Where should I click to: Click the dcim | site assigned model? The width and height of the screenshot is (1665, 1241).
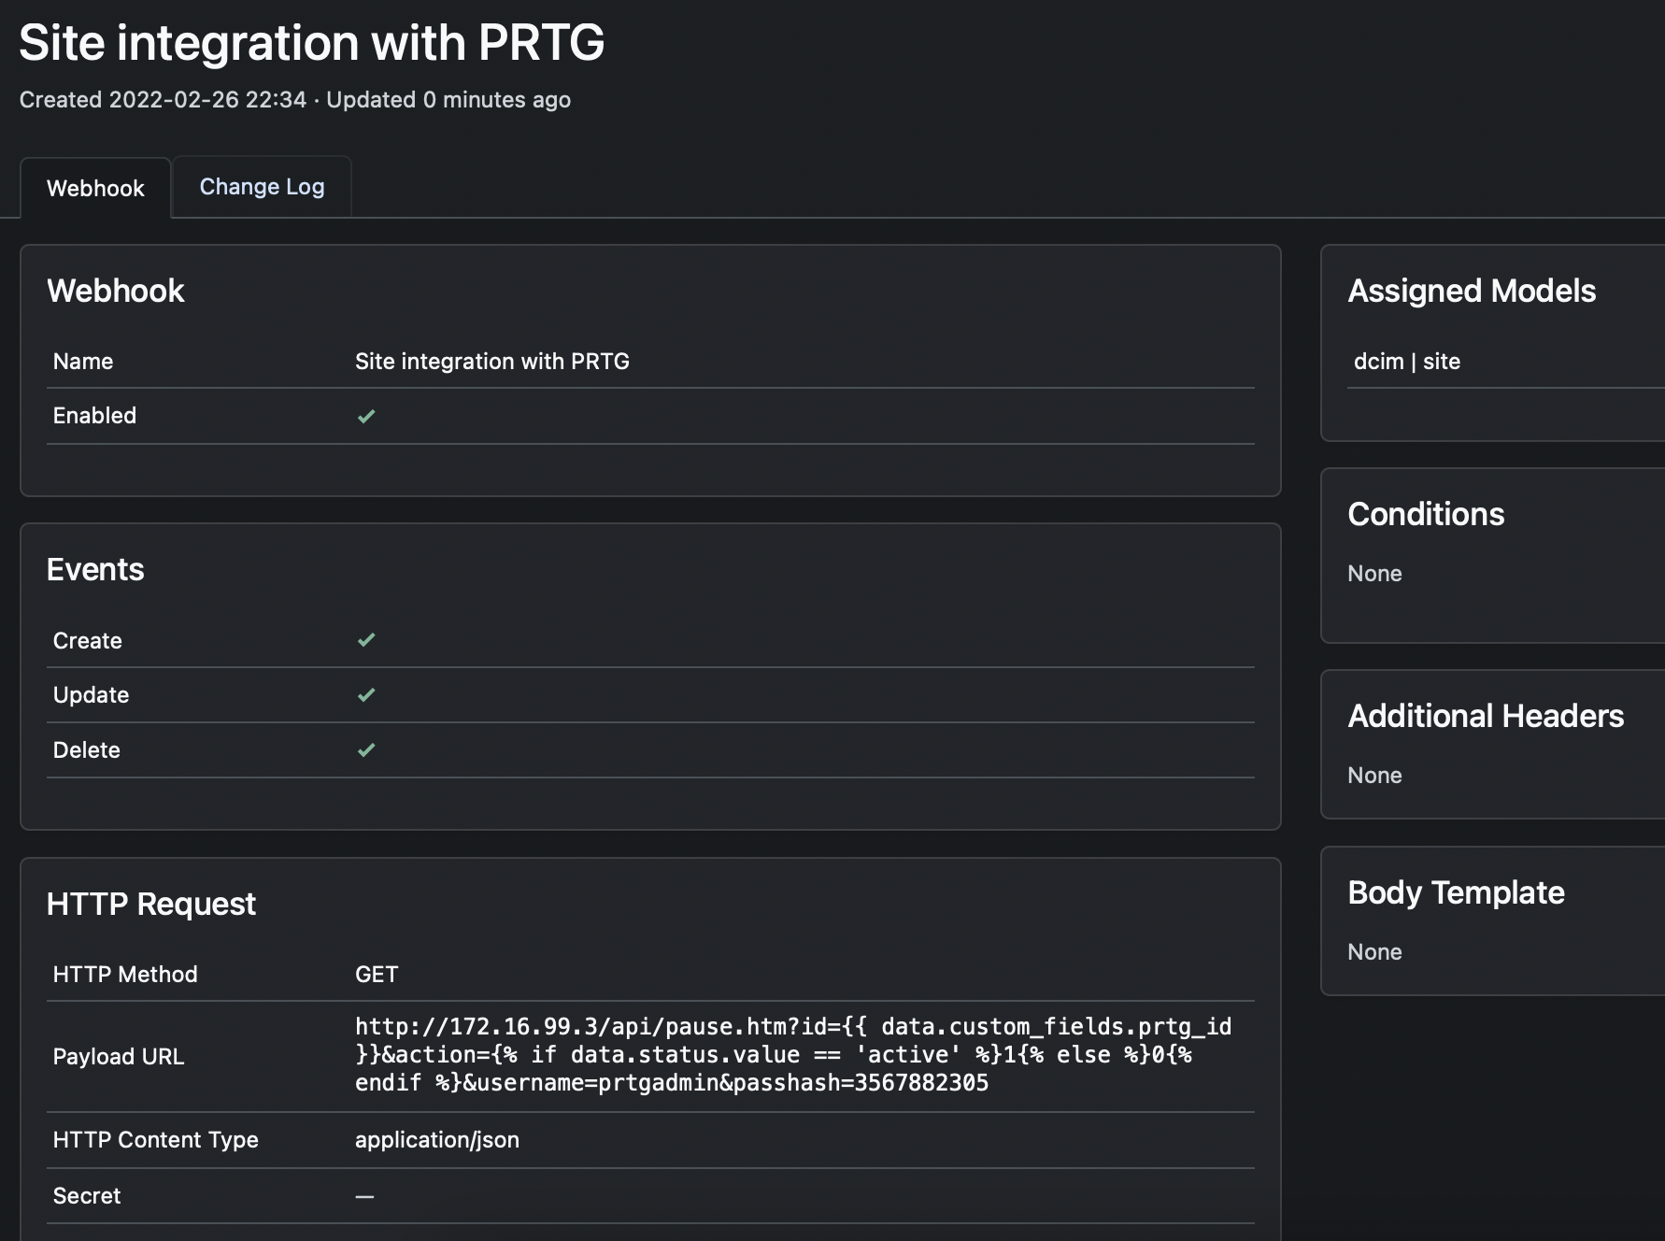pos(1407,362)
